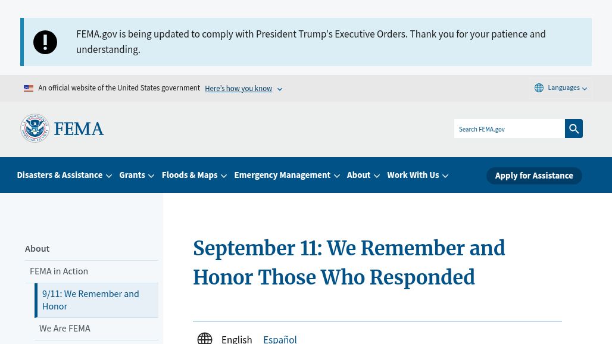Switch page language to Español
612x344 pixels.
pos(280,339)
